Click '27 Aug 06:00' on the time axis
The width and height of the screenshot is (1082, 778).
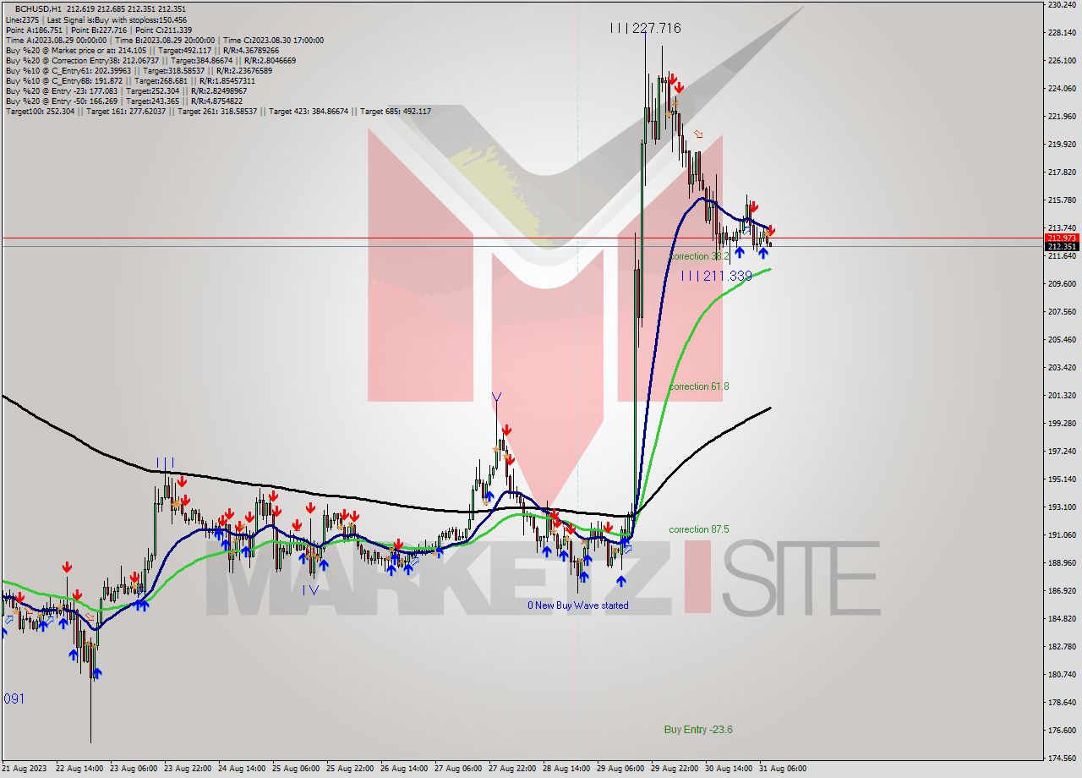[x=458, y=769]
